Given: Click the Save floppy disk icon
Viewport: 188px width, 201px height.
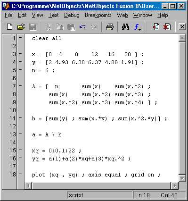Looking at the screenshot, I should 33,27.
